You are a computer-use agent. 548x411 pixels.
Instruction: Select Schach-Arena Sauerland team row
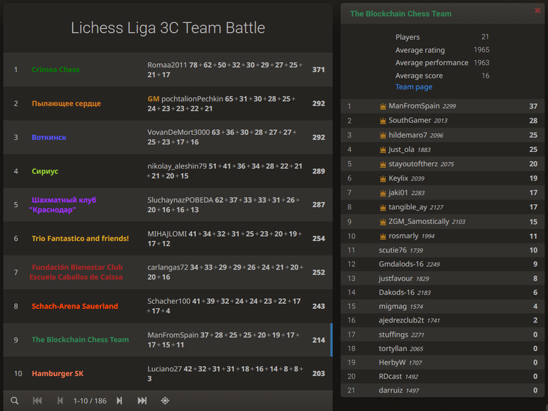(x=168, y=306)
